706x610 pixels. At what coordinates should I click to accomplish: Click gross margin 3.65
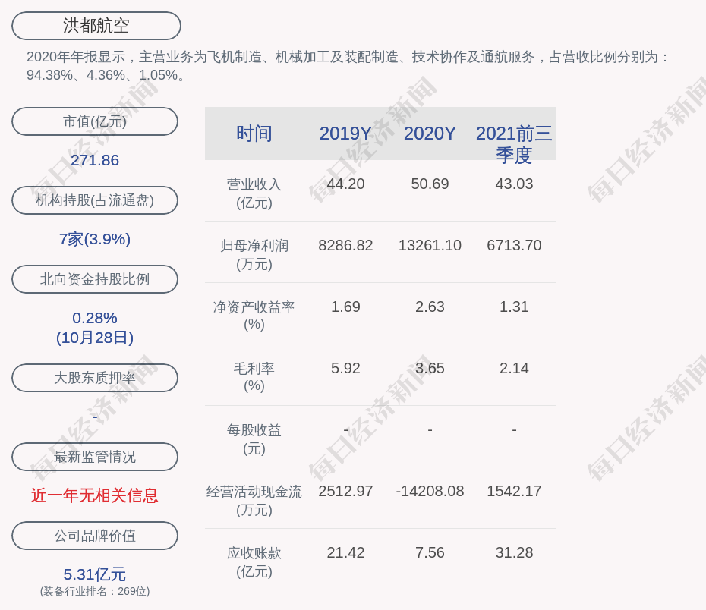(x=430, y=369)
